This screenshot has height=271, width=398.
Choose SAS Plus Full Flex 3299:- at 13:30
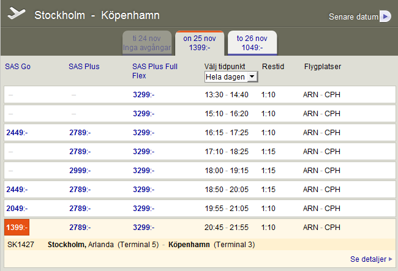click(144, 94)
